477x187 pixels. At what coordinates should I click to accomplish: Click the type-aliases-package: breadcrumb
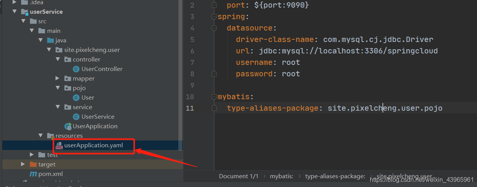pos(335,176)
